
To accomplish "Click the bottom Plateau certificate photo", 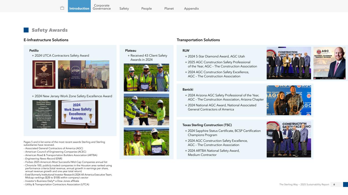I will (x=146, y=141).
